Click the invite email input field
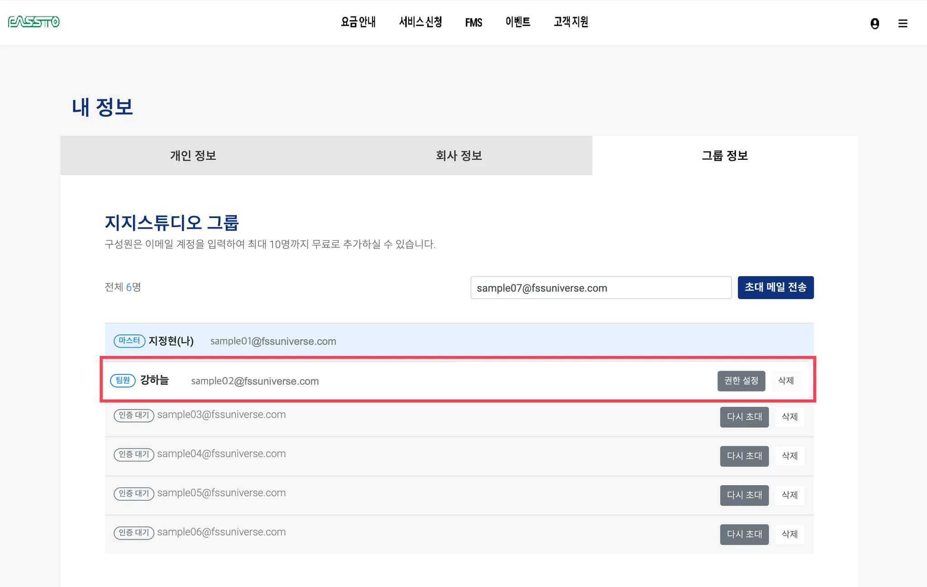This screenshot has height=587, width=927. point(601,288)
